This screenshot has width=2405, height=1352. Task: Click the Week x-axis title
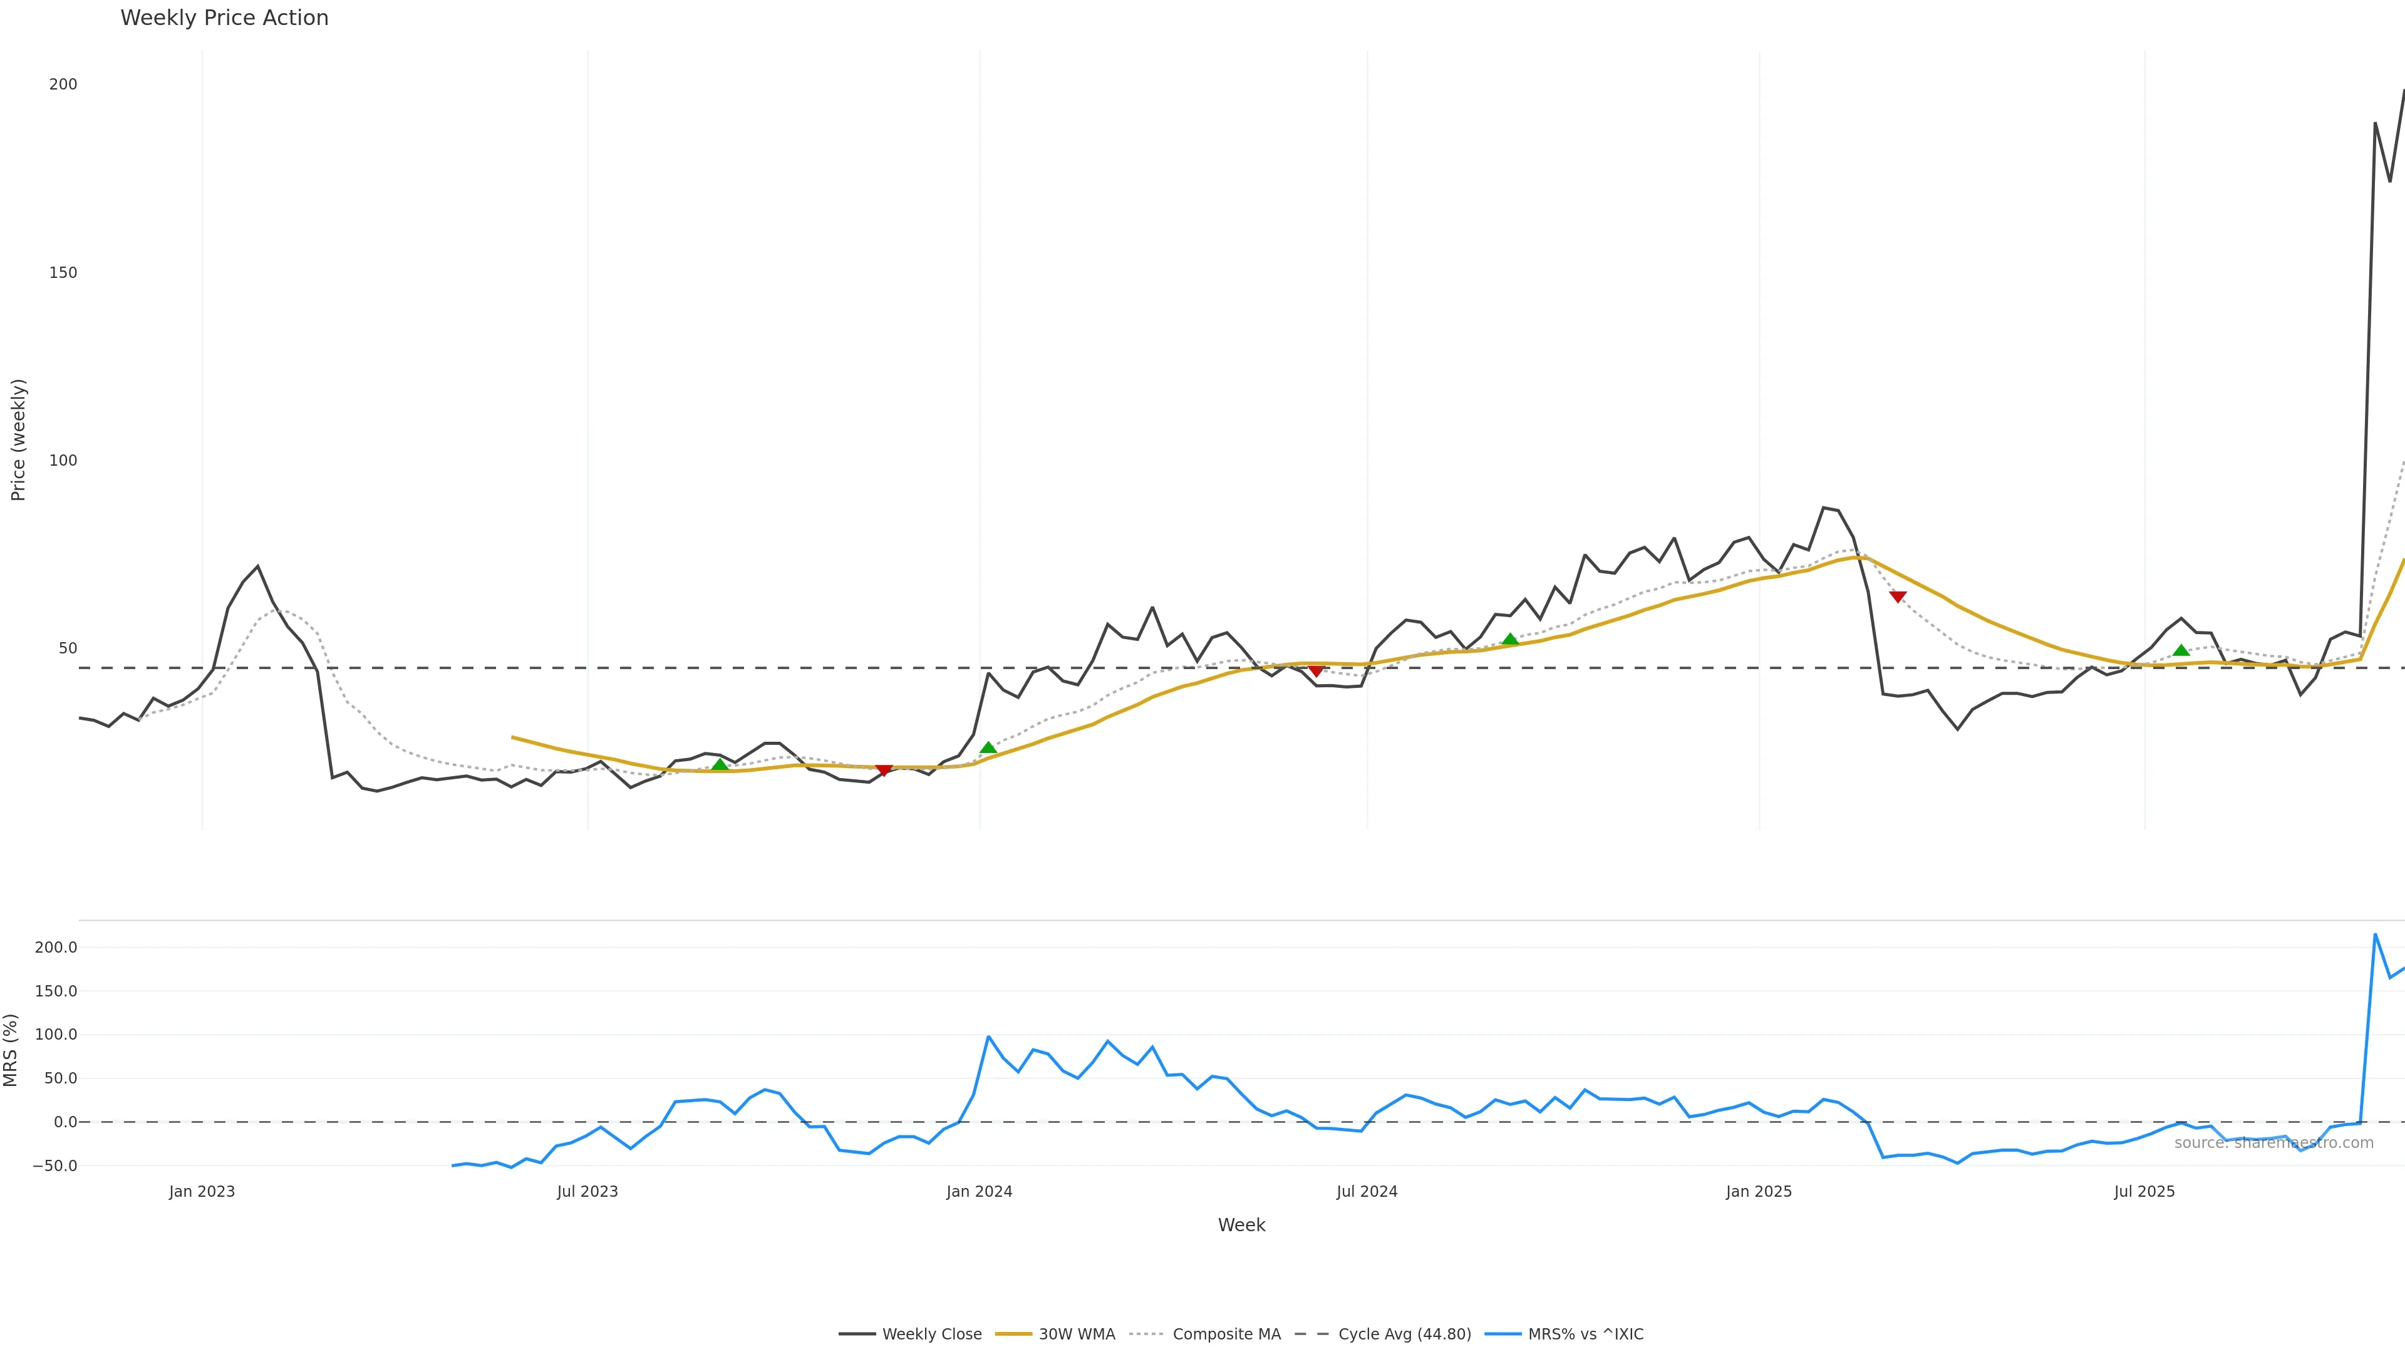1241,1225
